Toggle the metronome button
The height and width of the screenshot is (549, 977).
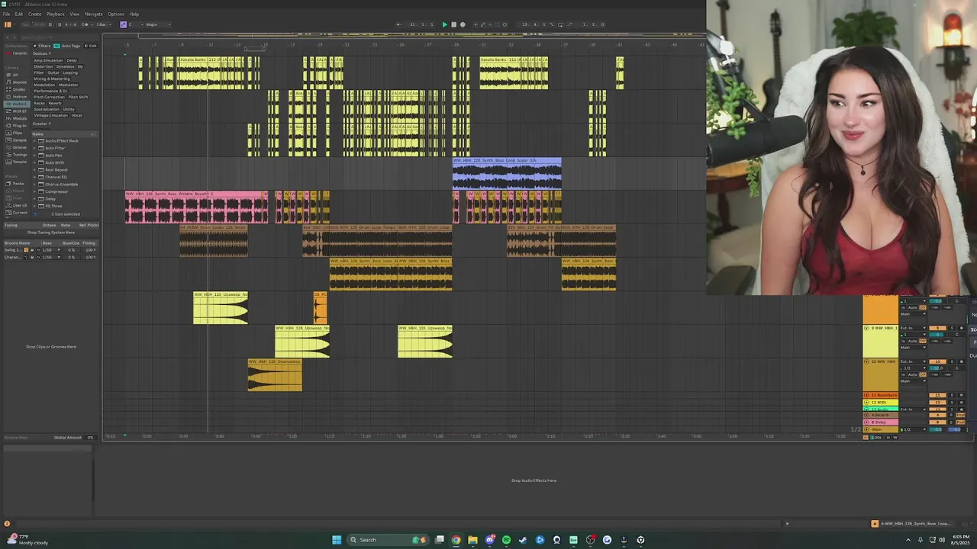point(85,24)
